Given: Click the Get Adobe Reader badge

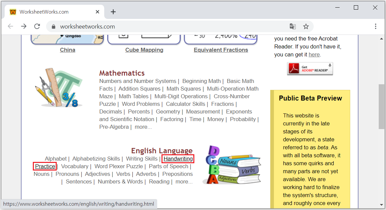Looking at the screenshot, I should click(310, 69).
